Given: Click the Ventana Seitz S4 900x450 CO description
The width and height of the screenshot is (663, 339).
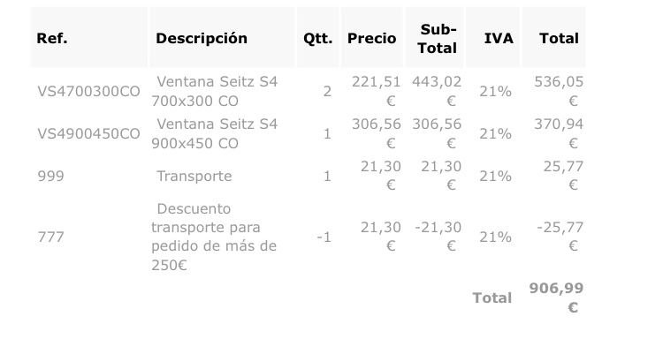Looking at the screenshot, I should click(x=215, y=133).
